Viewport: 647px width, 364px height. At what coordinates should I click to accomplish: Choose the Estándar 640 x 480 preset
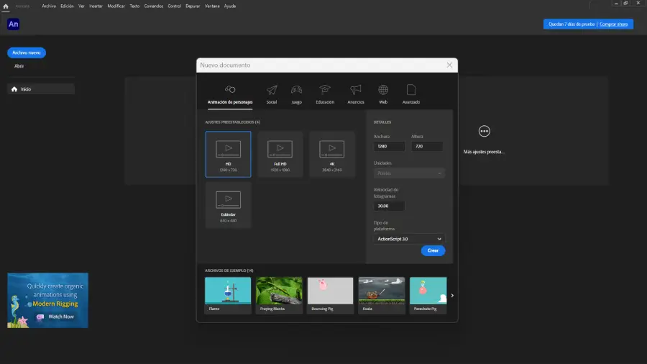pyautogui.click(x=228, y=205)
